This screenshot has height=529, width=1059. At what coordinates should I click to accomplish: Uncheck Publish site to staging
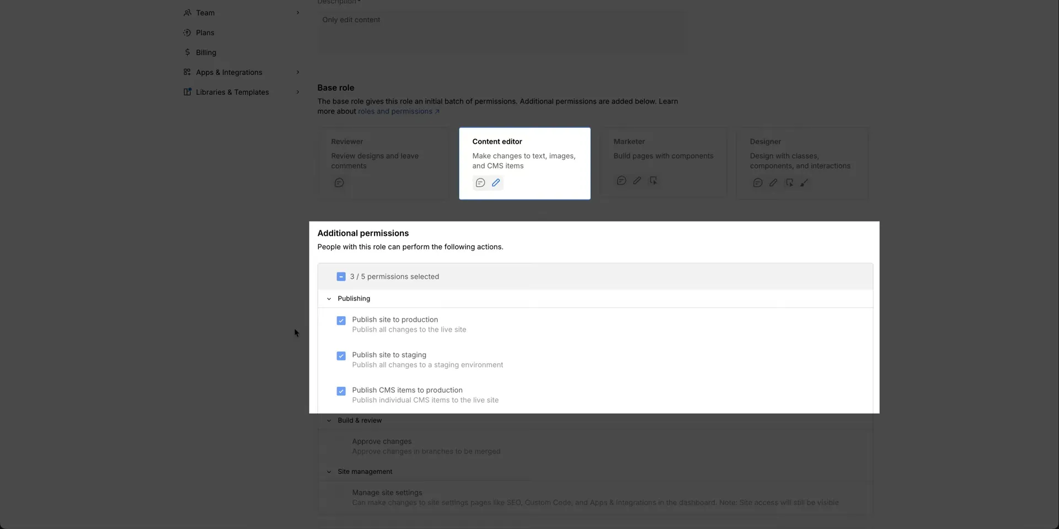click(341, 356)
